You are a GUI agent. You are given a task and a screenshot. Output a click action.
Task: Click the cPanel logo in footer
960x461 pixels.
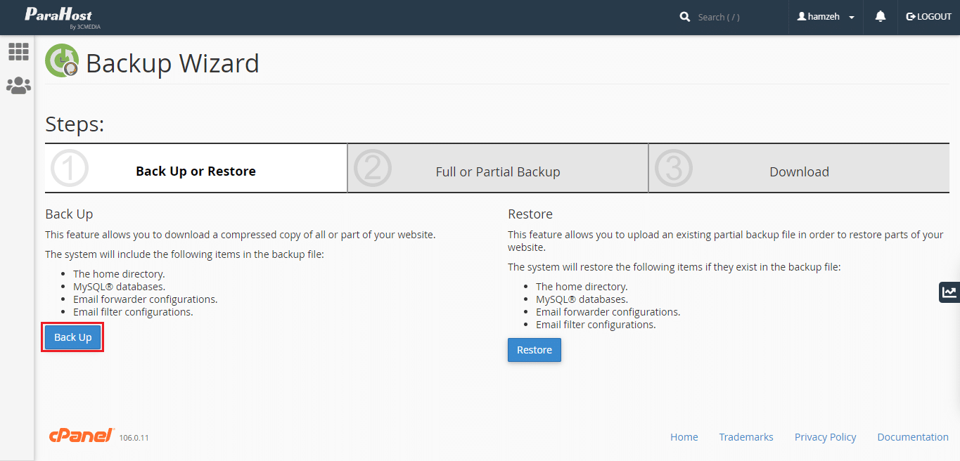pos(82,436)
